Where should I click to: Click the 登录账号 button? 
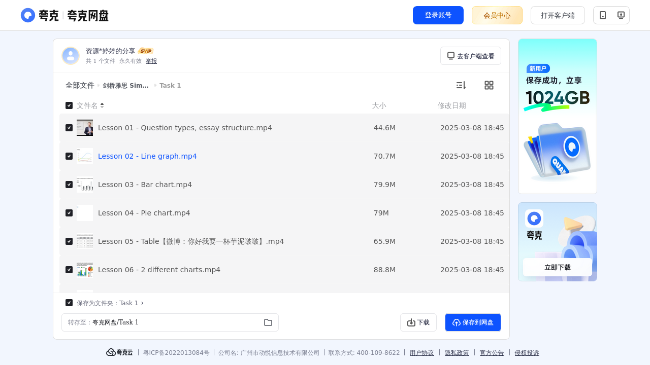tap(438, 15)
